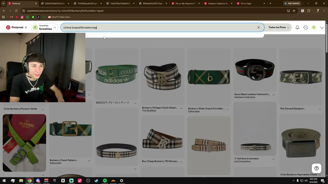Open the Gucci Black Leather Interlocking belt pin
Screen dimensions: 328x184
(x=255, y=70)
